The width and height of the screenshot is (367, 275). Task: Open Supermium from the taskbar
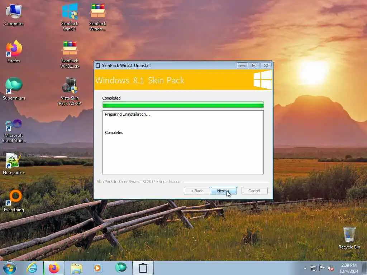(121, 267)
